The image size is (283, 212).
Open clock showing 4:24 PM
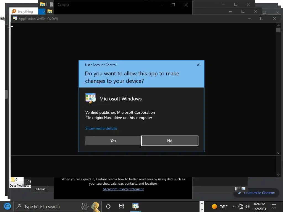(259, 206)
